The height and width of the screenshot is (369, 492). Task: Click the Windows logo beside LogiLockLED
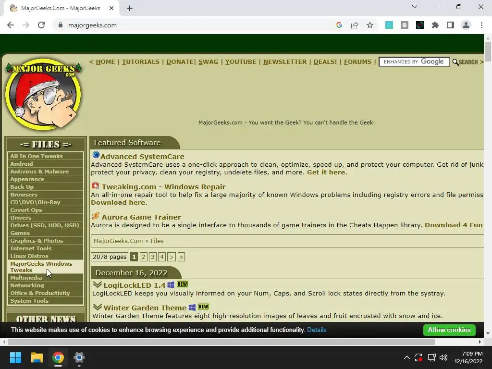(171, 285)
